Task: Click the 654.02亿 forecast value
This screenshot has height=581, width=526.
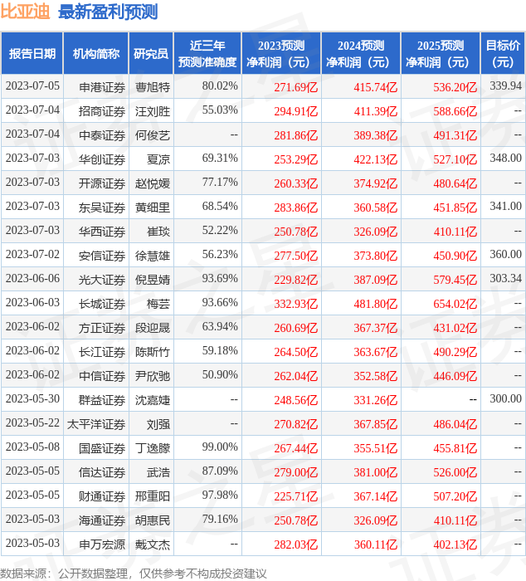Action: [x=455, y=304]
